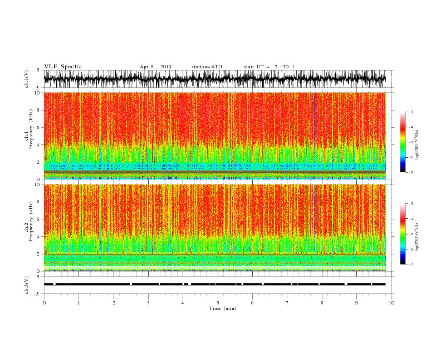Click the ch.1 voltage waveform trace
Viewport: 441px width, 340px height.
click(214, 79)
